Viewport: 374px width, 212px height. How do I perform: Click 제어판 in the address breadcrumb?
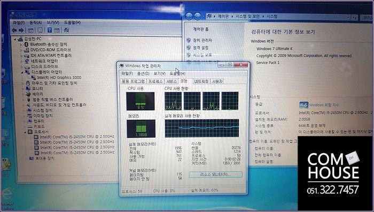223,16
